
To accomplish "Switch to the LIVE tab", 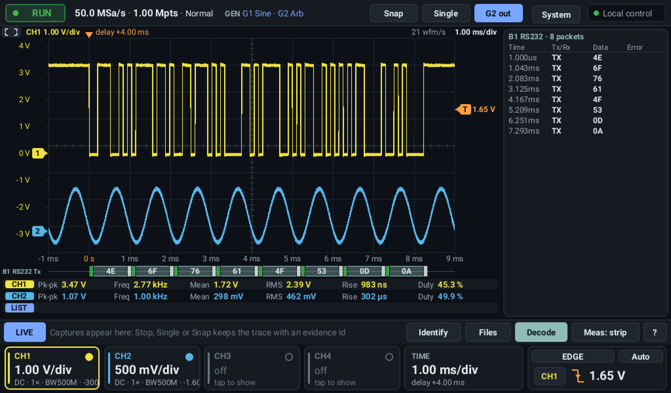I will tap(25, 332).
